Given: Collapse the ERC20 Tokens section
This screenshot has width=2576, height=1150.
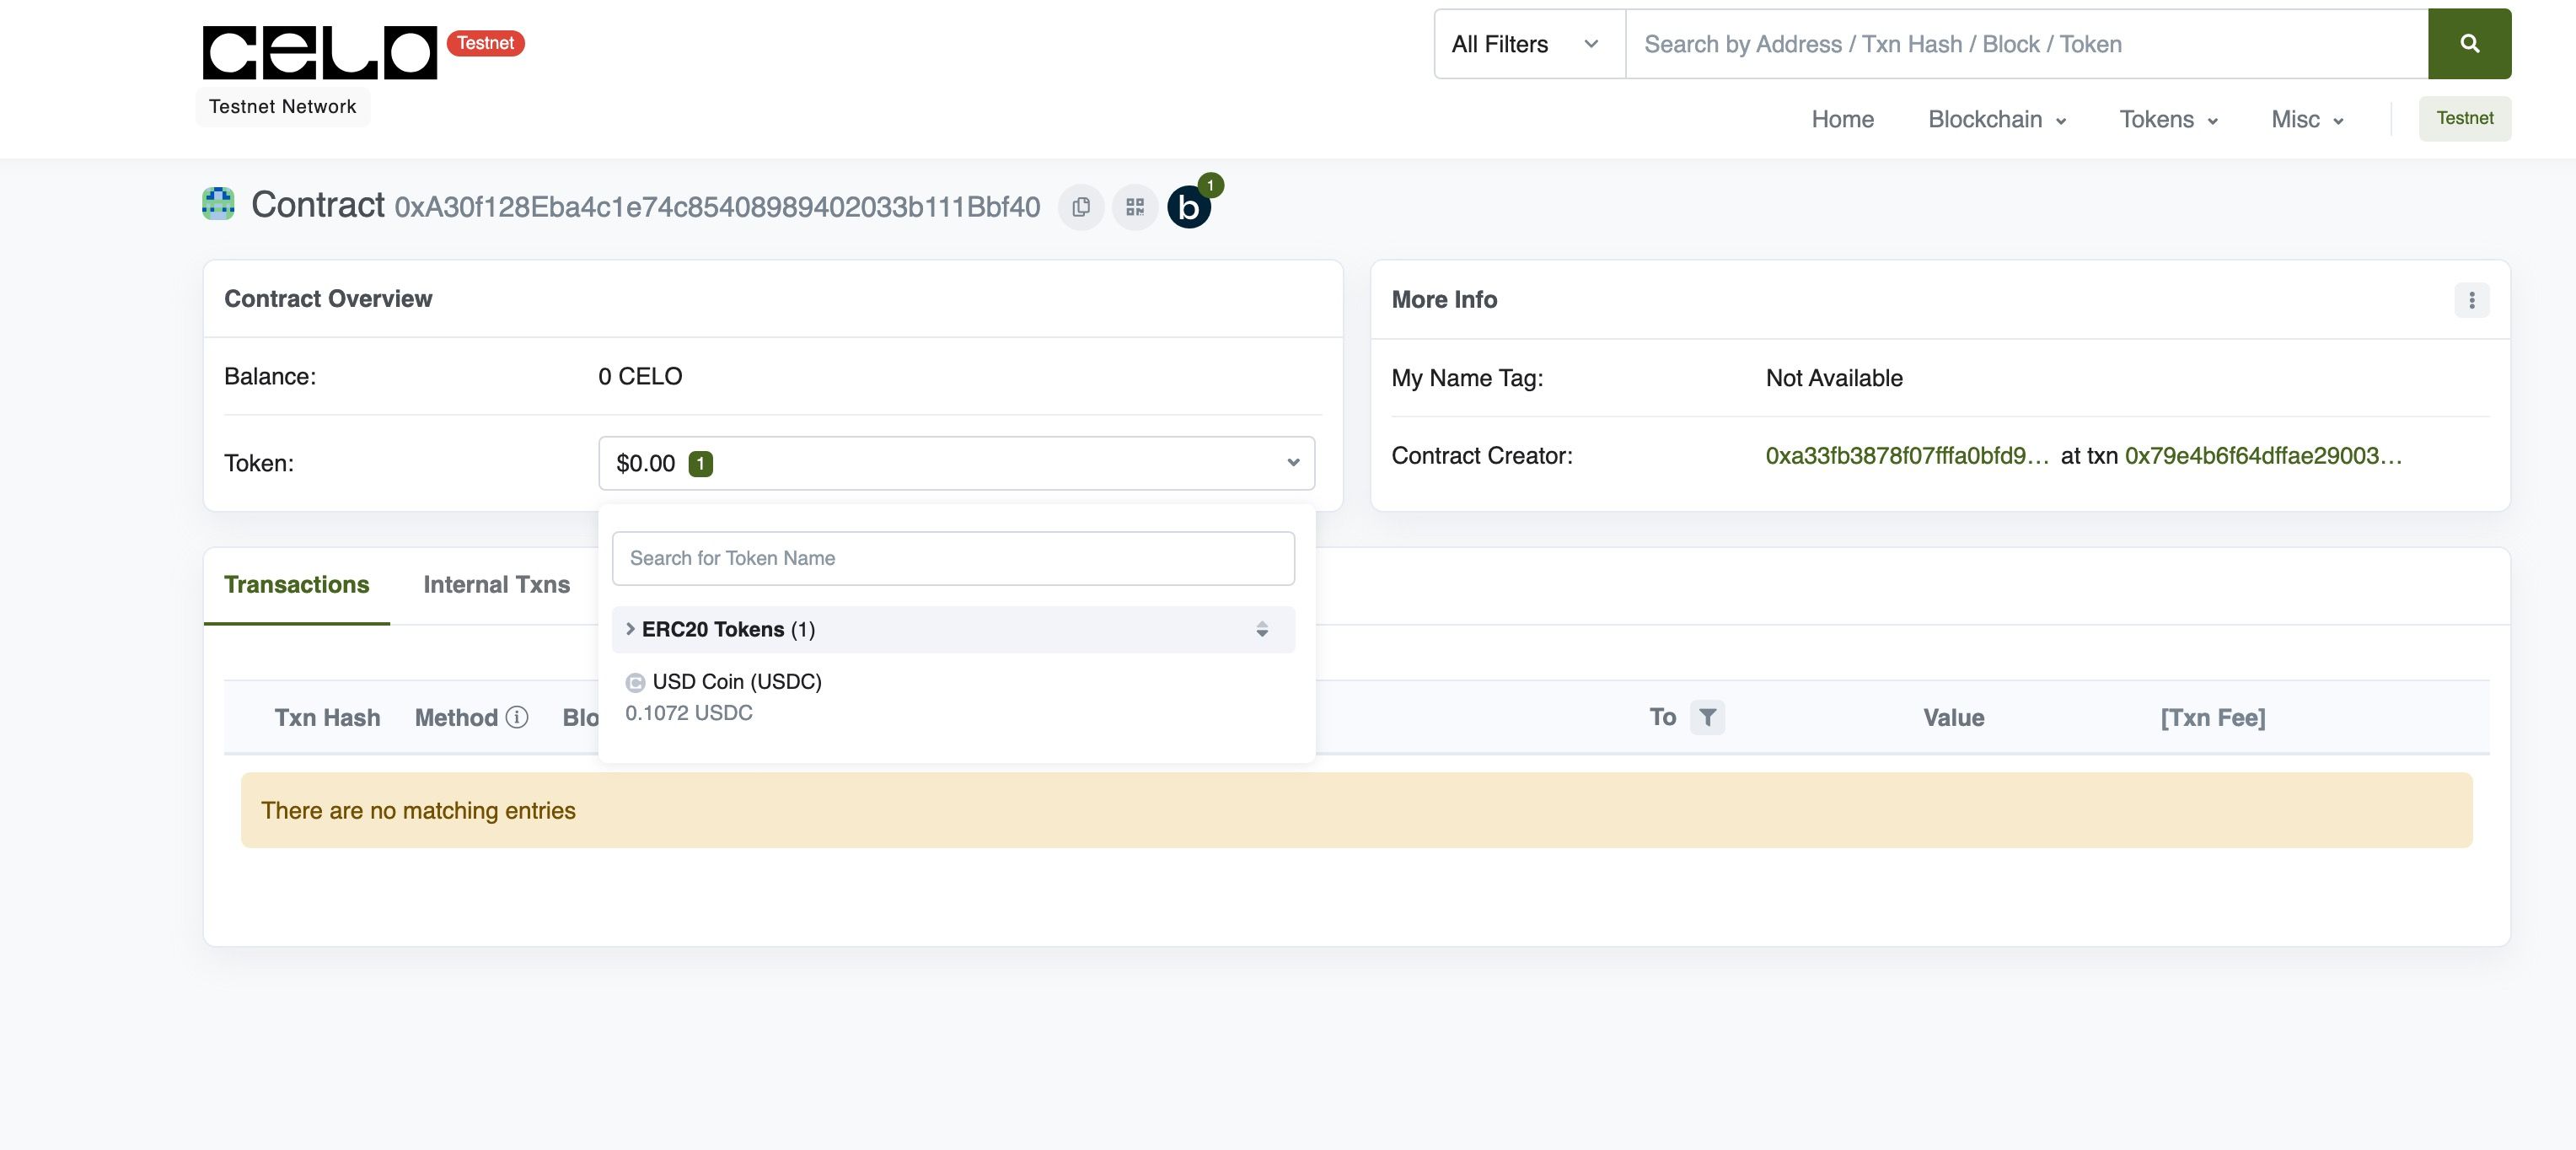Looking at the screenshot, I should pos(953,629).
